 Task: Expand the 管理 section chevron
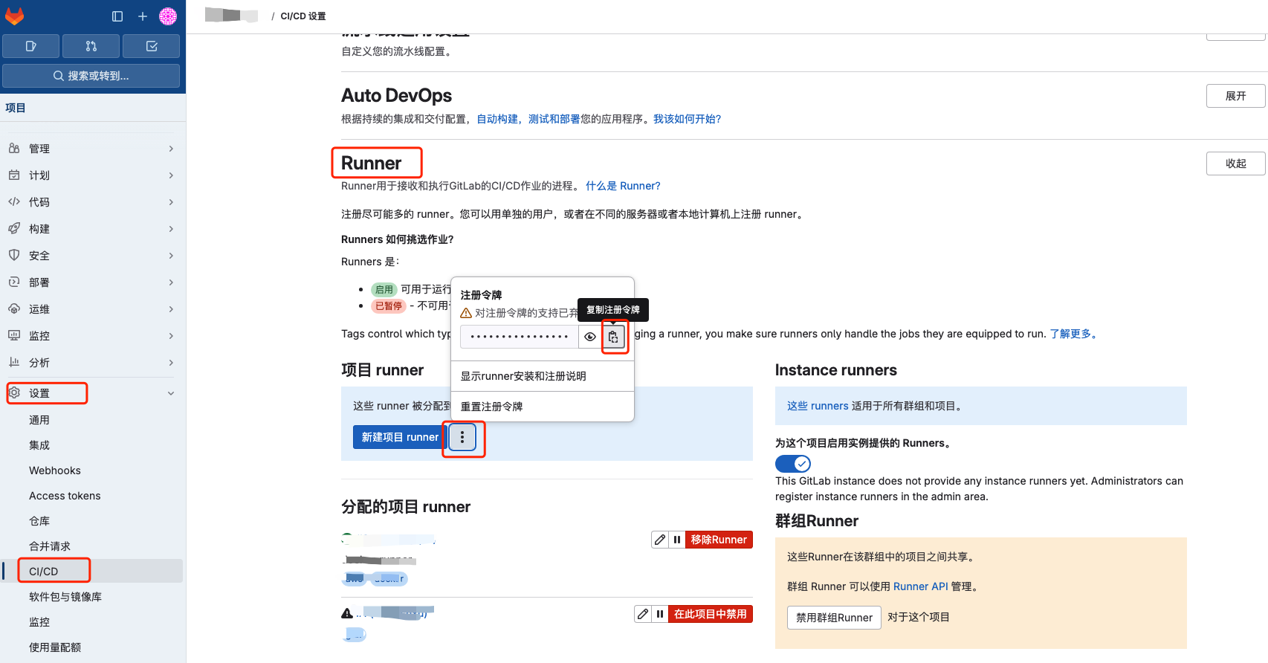pyautogui.click(x=171, y=149)
